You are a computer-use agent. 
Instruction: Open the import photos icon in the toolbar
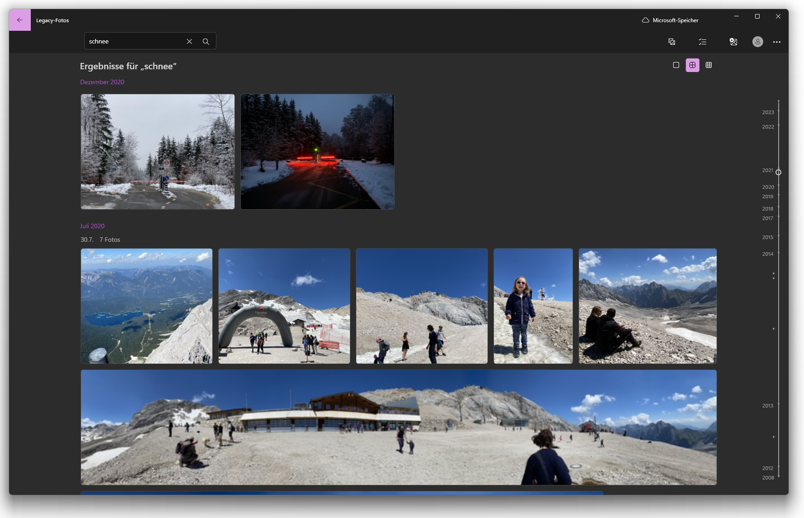[x=672, y=42]
